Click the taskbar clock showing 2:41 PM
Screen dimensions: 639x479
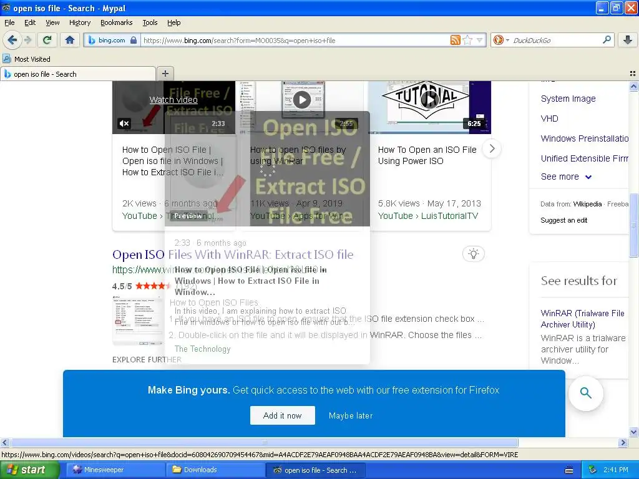616,470
